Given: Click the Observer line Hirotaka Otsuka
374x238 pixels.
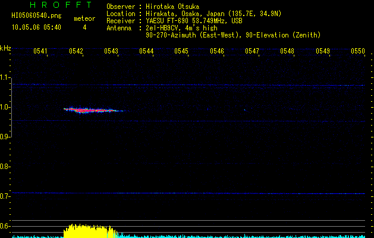Looking at the screenshot, I should (x=153, y=7).
